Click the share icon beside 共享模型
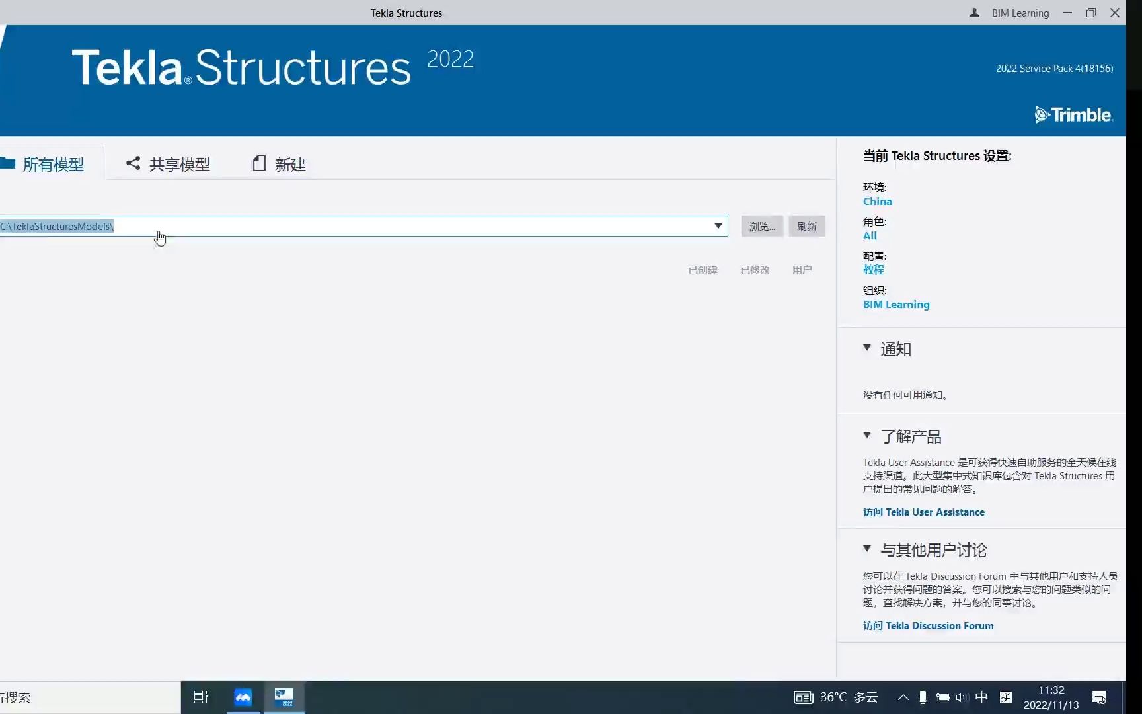Image resolution: width=1142 pixels, height=714 pixels. (133, 163)
